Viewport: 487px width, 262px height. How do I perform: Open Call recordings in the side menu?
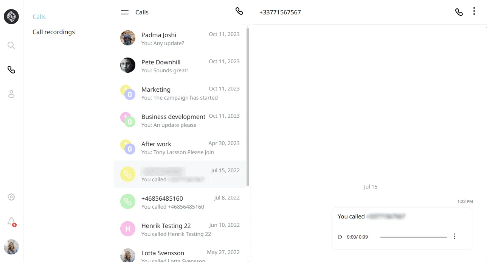[x=54, y=32]
